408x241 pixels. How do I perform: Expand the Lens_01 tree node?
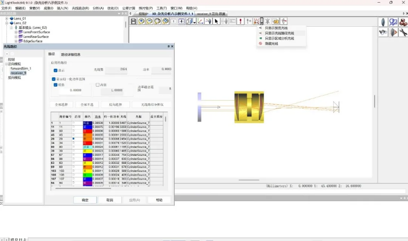(6, 19)
